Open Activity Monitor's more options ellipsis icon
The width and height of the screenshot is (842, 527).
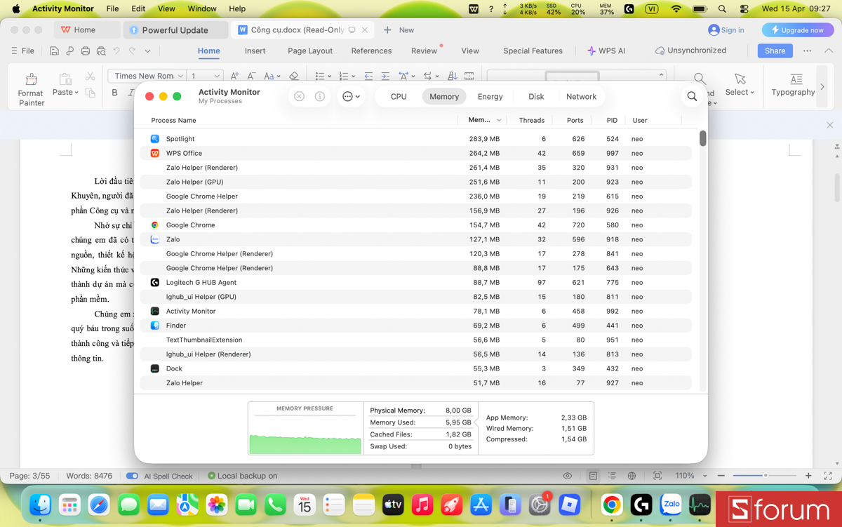click(x=349, y=96)
